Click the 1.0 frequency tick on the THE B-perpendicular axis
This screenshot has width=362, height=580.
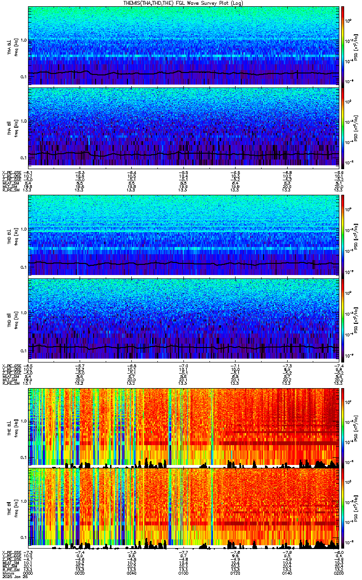(x=23, y=421)
